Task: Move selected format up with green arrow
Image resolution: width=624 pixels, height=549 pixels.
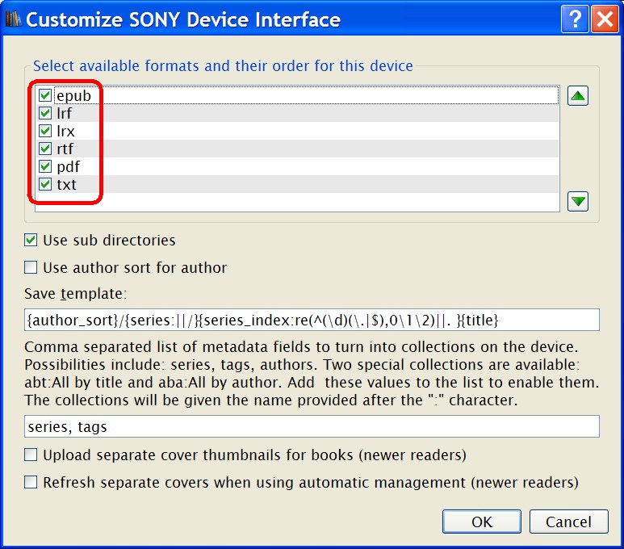Action: tap(577, 96)
